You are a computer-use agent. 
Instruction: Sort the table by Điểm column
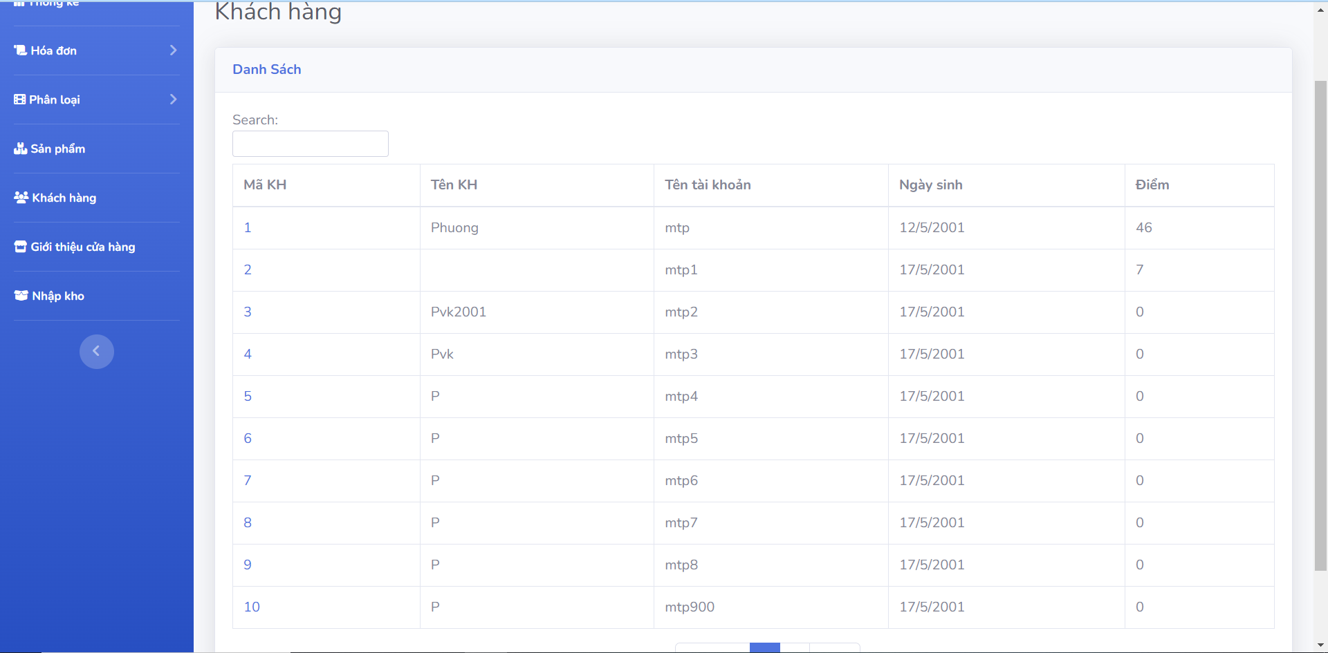[1152, 184]
